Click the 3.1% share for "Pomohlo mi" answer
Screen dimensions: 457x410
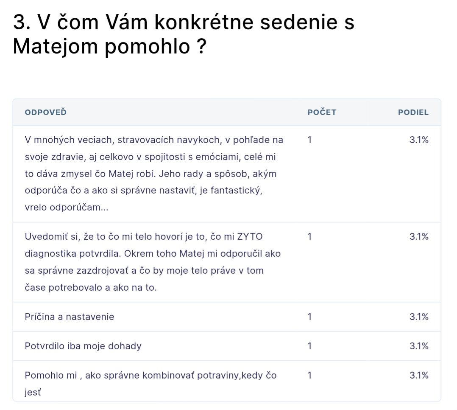click(419, 375)
